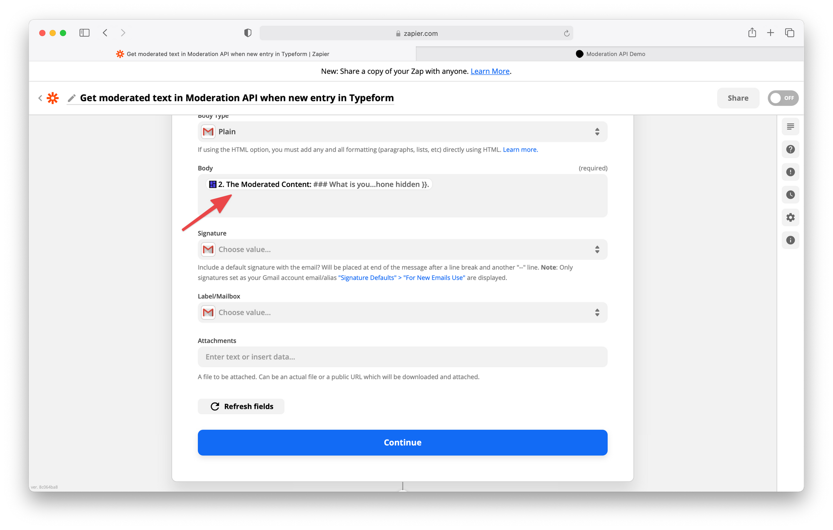
Task: Click the Zap title text
Action: (237, 98)
